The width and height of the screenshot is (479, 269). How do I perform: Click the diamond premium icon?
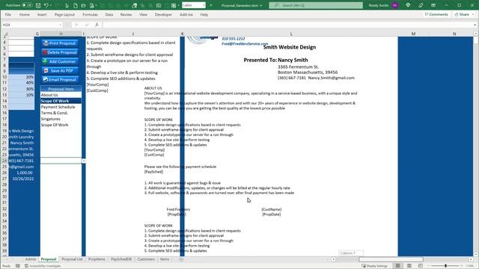(x=408, y=5)
